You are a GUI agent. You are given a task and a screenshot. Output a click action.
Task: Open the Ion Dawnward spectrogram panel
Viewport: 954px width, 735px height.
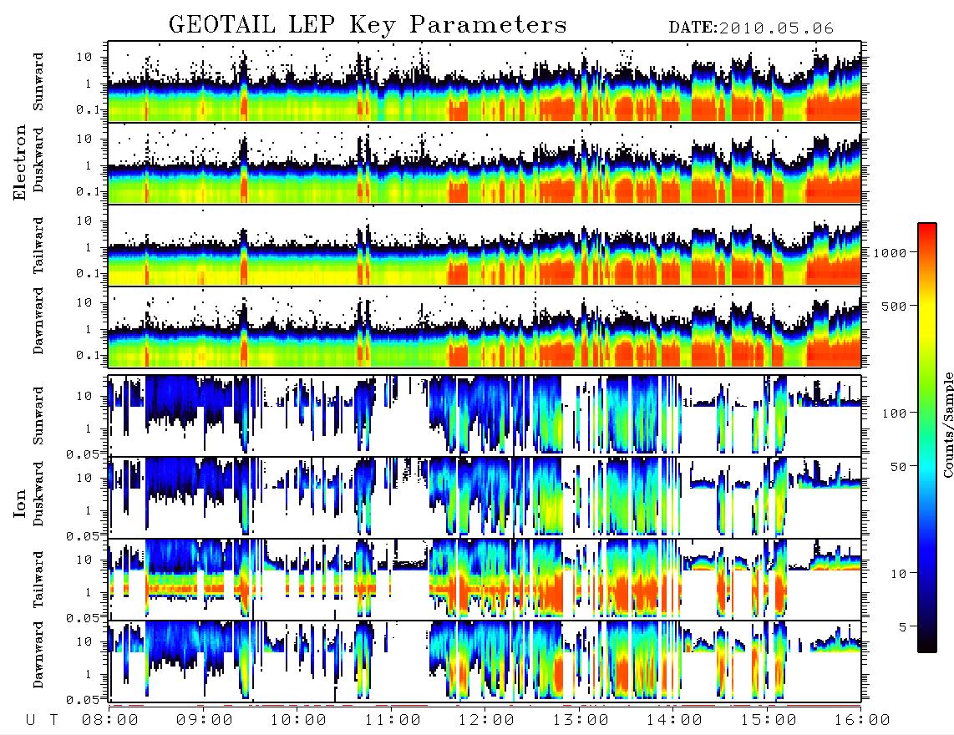485,661
